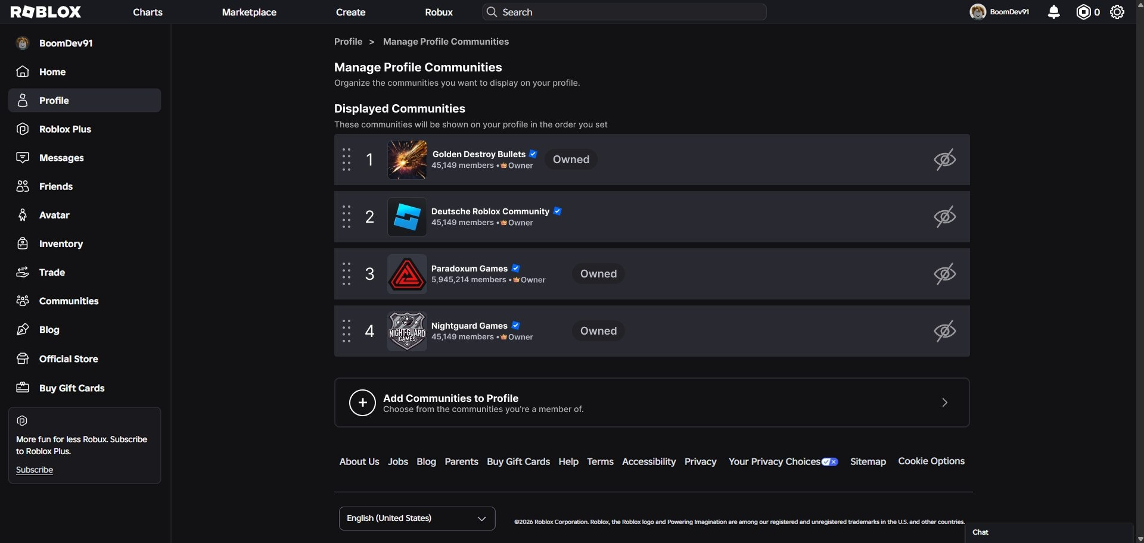1144x543 pixels.
Task: Open the Buy Gift Cards footer link
Action: [518, 461]
